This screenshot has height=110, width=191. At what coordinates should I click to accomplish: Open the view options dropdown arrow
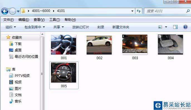(166, 27)
